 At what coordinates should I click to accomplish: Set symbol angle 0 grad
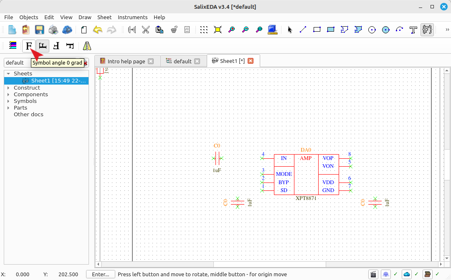pos(29,46)
